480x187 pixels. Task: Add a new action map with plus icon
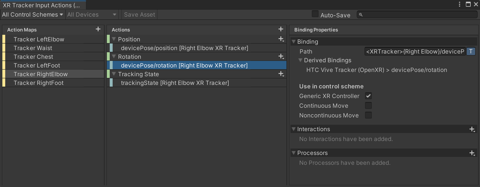(x=98, y=29)
